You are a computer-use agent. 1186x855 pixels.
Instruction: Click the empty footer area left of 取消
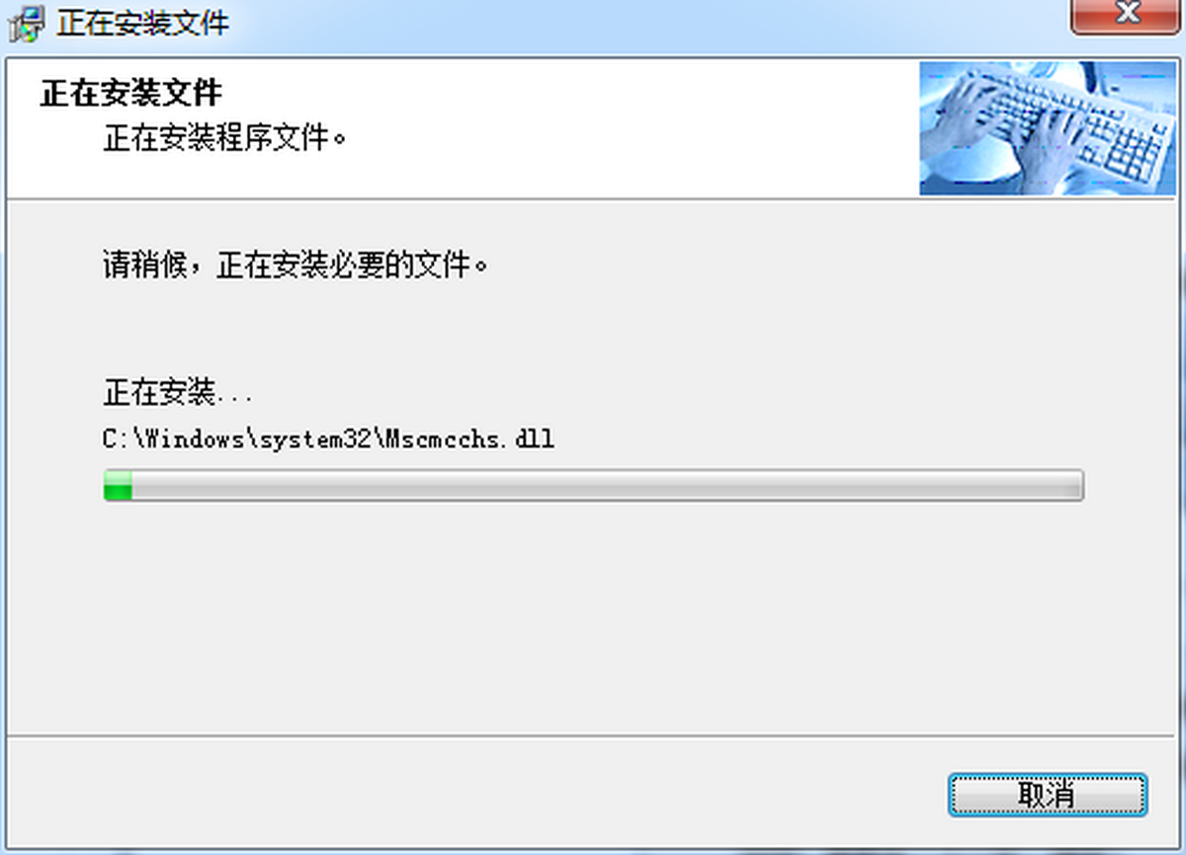(474, 795)
